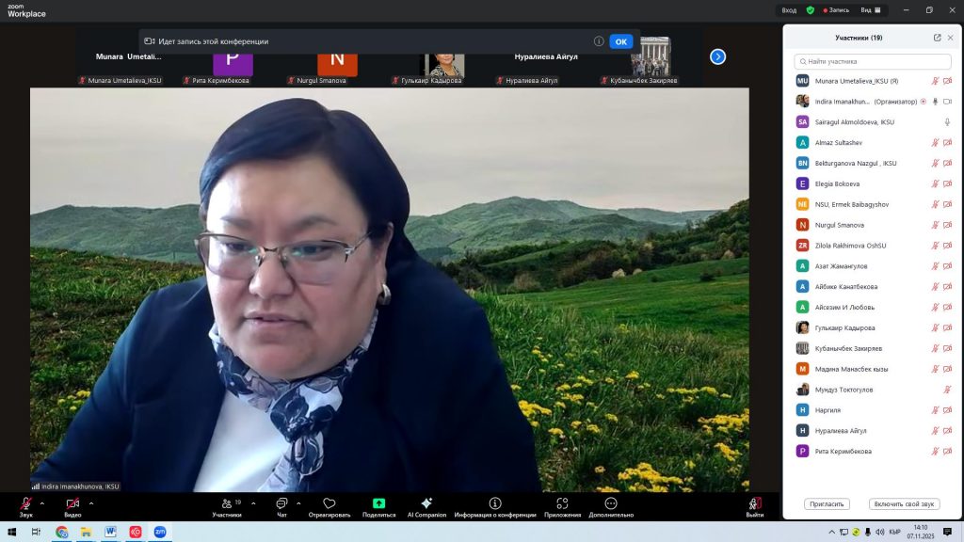
Task: Expand video options arrow beside Видео
Action: pos(90,502)
